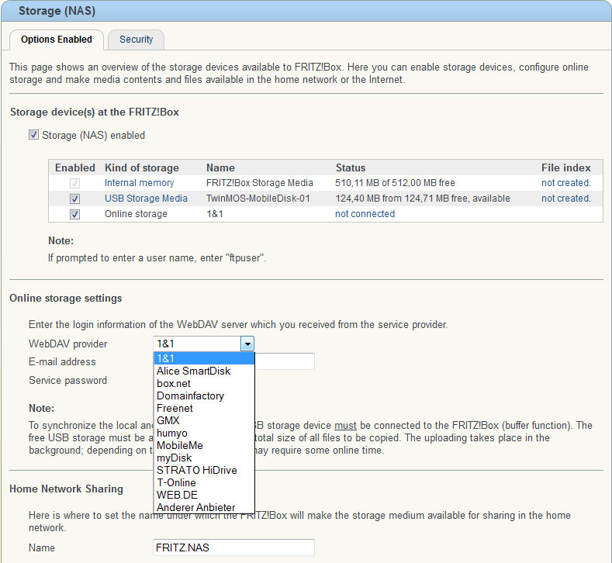Click the 124,40 MB from 124,71 MB free status
The image size is (612, 563).
[423, 199]
